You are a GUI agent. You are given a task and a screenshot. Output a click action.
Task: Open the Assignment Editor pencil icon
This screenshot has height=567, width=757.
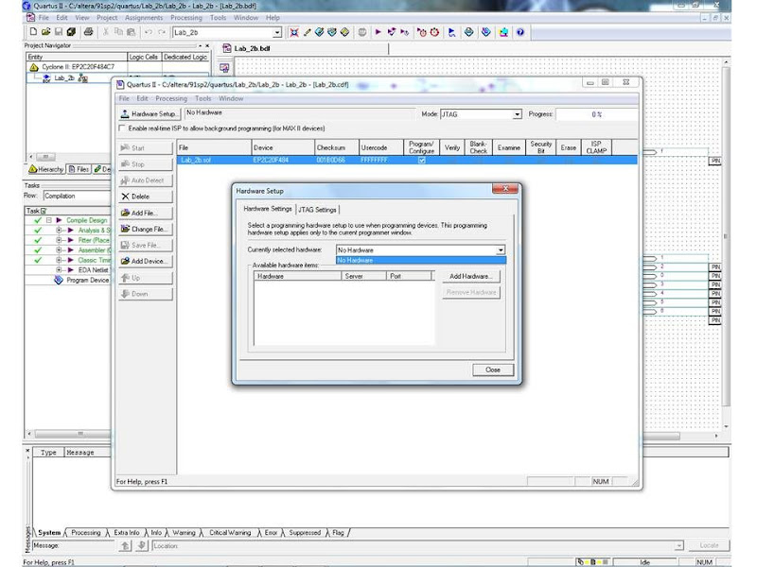(307, 32)
